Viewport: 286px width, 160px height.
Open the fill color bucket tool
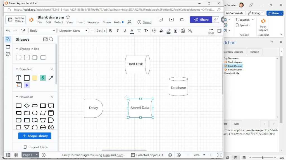(161, 31)
